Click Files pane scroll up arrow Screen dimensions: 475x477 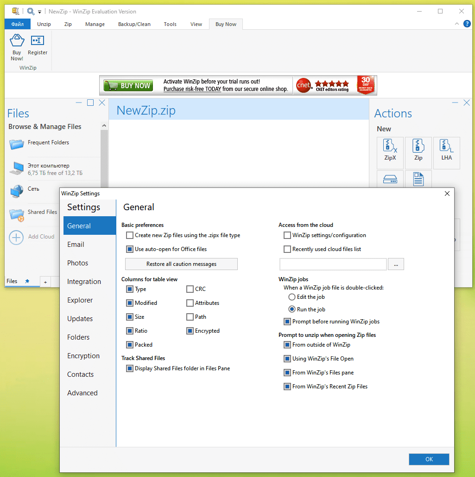[x=104, y=126]
